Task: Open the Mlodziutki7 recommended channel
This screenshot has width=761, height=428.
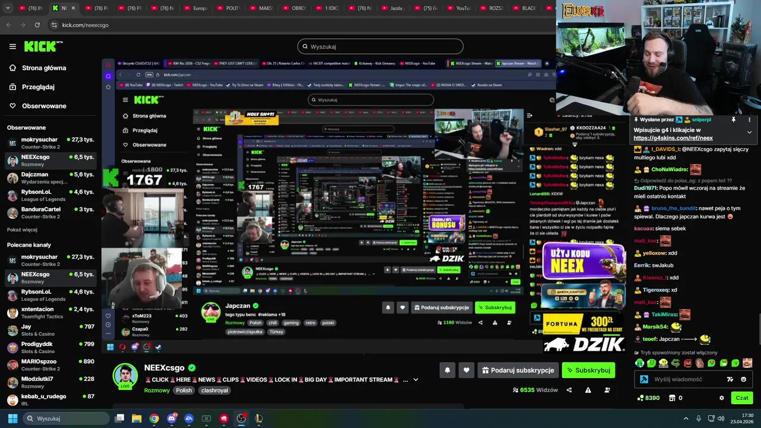Action: [50, 382]
